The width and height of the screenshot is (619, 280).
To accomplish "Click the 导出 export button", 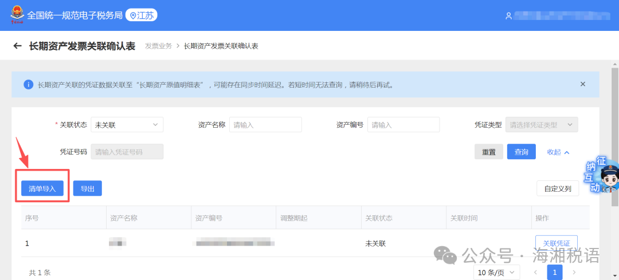I will [87, 188].
